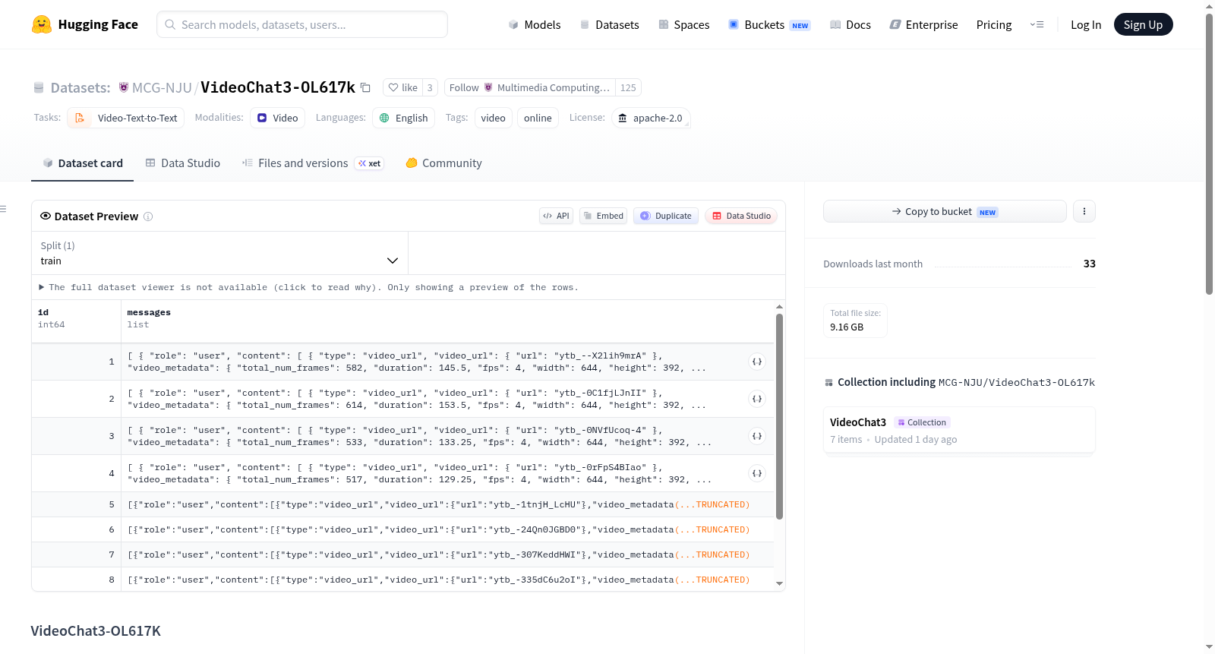Open the Community tab
Viewport: 1215px width, 654px height.
tap(443, 163)
